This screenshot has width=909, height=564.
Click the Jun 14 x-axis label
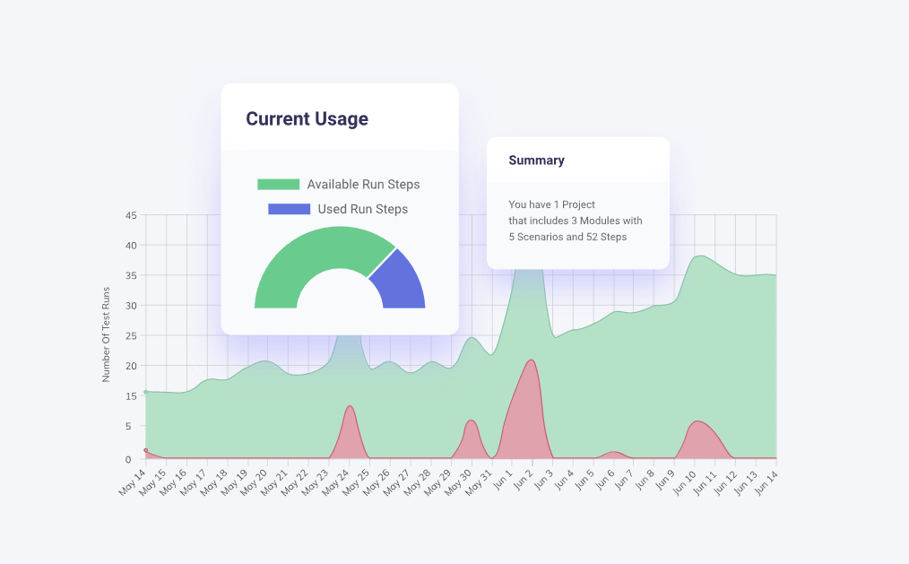click(766, 483)
